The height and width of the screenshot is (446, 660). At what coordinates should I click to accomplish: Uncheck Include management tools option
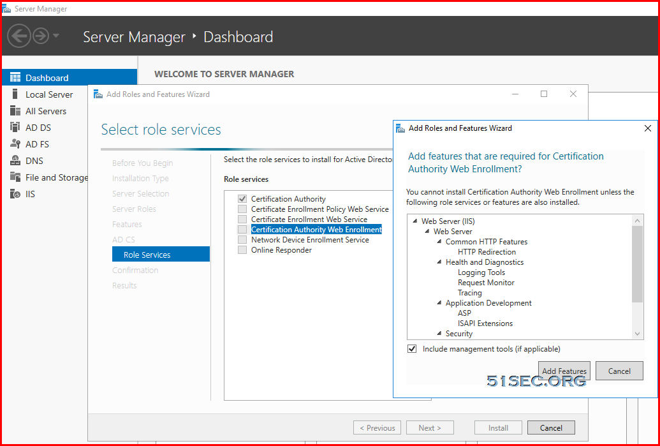click(x=412, y=349)
